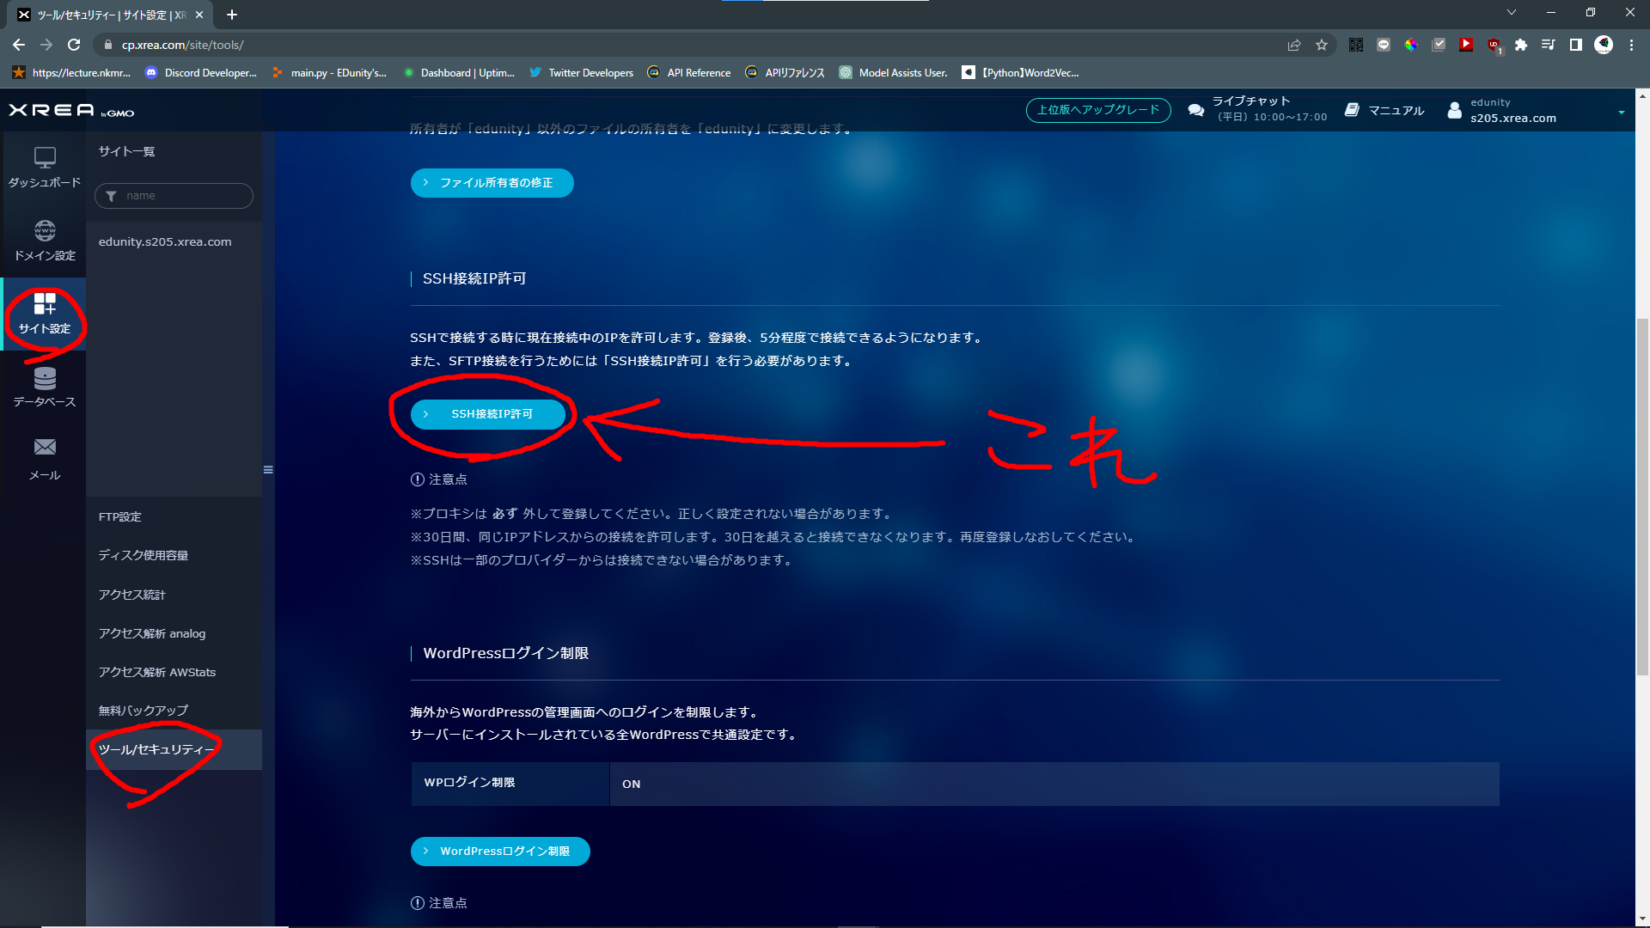The width and height of the screenshot is (1650, 928).
Task: Open 上位版へアップグレード
Action: 1097,110
